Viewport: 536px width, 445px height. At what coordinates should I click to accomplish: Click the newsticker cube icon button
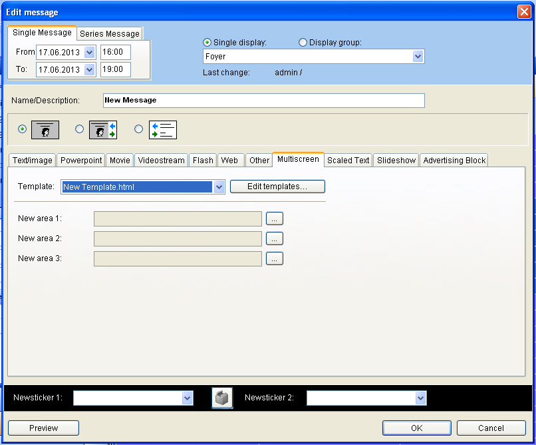pos(222,398)
